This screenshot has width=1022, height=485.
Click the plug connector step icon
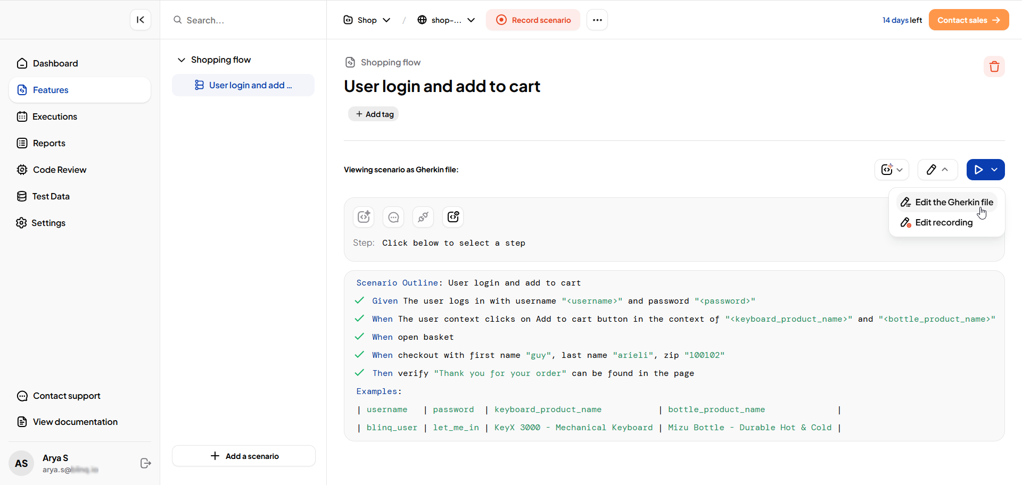423,216
